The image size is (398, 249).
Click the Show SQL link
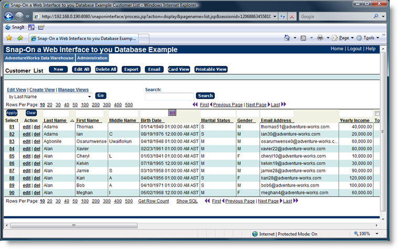187,201
